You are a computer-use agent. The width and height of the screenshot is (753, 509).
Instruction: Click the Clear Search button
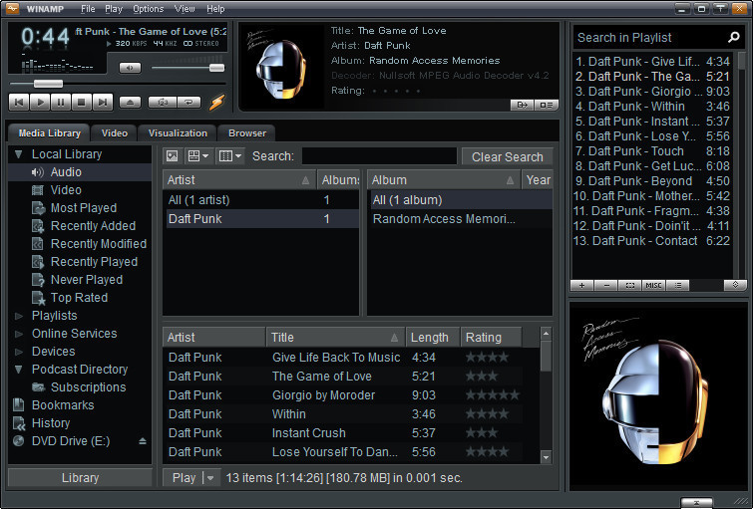tap(507, 156)
